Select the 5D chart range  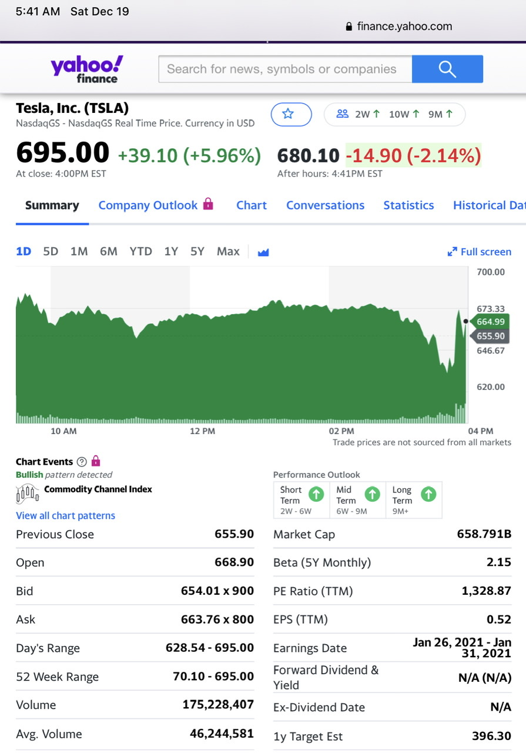(x=51, y=252)
